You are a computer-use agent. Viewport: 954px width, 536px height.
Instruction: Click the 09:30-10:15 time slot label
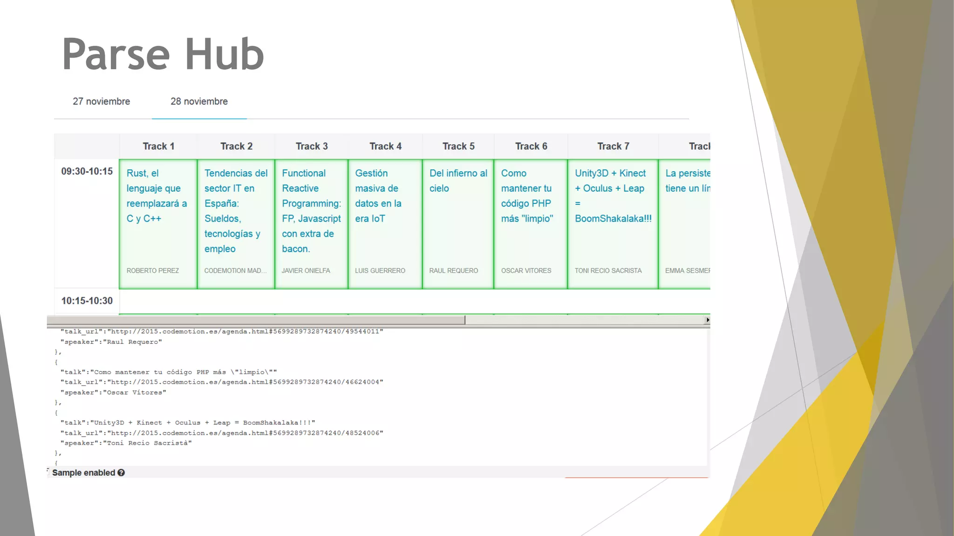tap(87, 171)
